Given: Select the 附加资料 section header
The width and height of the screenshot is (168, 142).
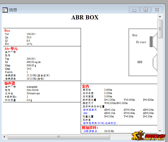Looking at the screenshot, I should pos(90,127).
